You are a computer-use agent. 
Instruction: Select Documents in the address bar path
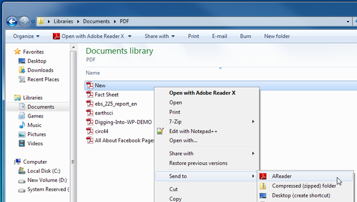[96, 22]
